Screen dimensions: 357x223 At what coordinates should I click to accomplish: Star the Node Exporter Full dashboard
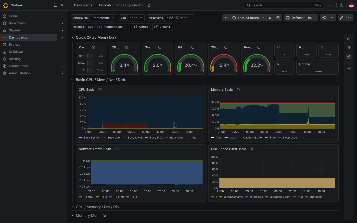149,5
